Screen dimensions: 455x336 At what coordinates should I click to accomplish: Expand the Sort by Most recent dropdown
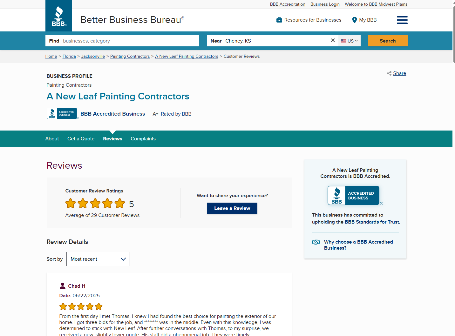click(98, 259)
